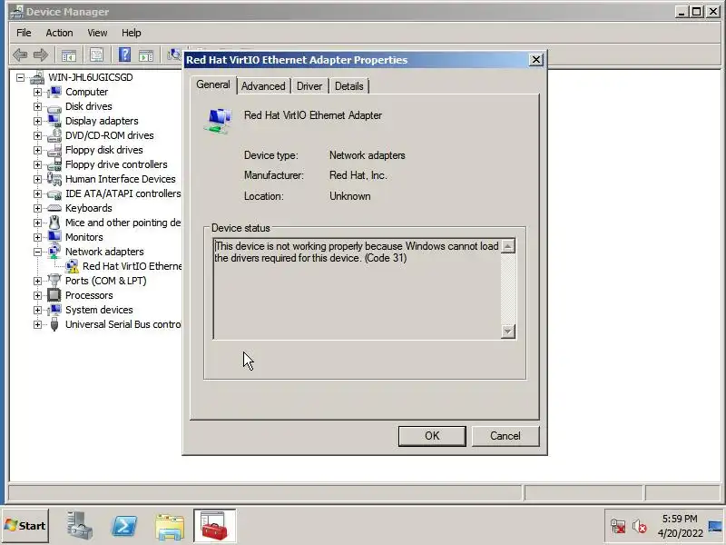Open Help with the blue question mark icon

coord(124,55)
